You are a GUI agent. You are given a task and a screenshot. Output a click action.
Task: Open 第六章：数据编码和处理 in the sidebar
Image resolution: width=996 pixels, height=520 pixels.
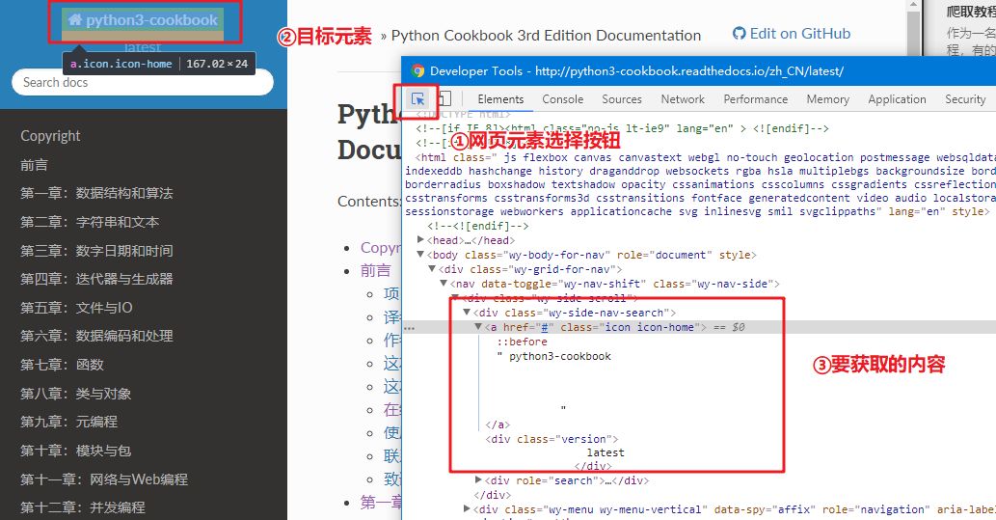pos(96,336)
